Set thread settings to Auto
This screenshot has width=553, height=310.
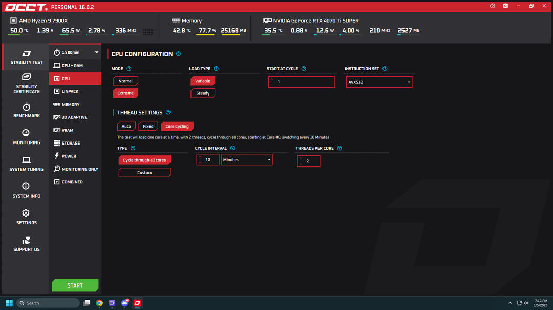126,126
